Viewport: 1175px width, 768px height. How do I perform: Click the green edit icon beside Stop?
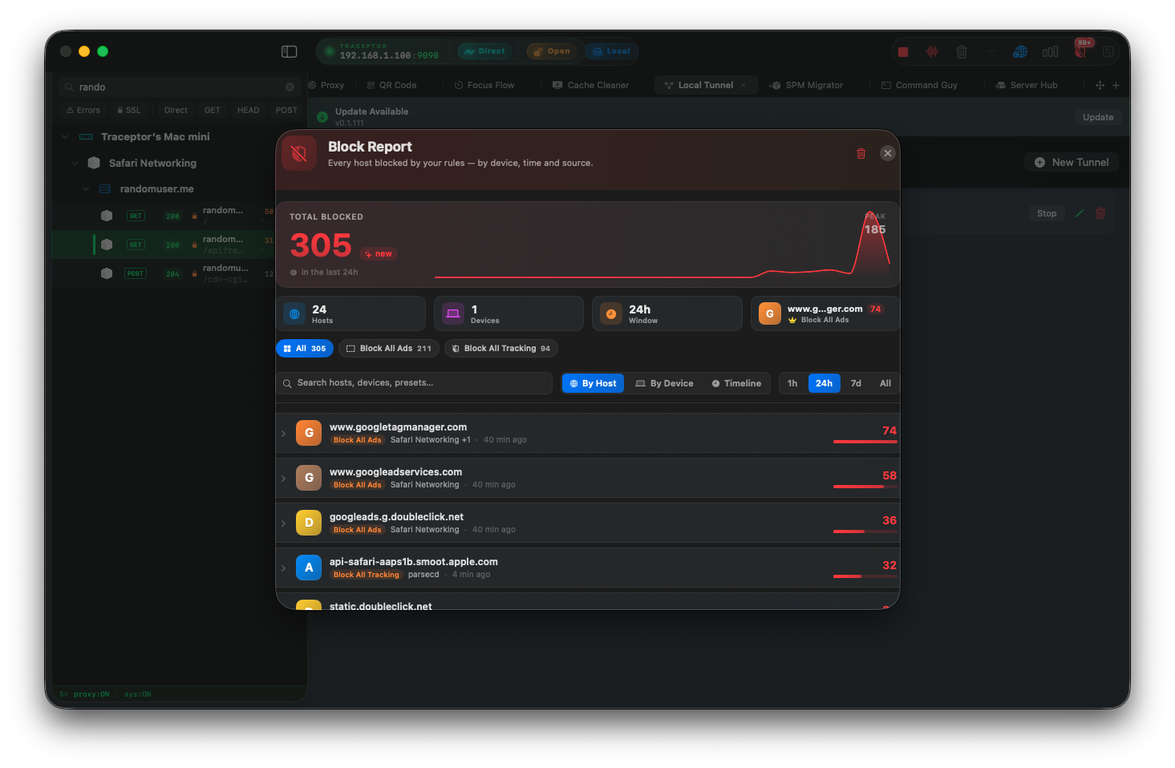(1080, 213)
